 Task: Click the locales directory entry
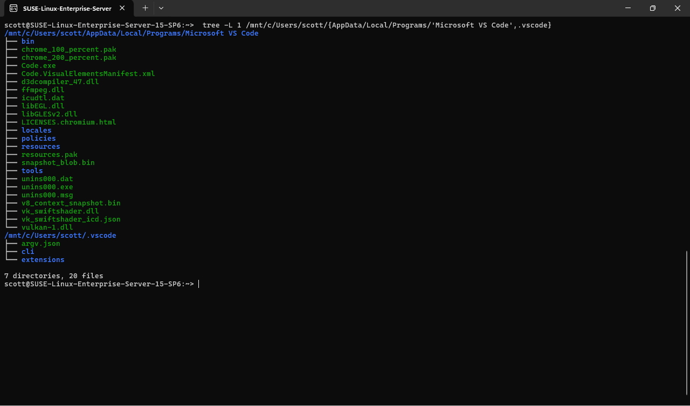click(x=36, y=130)
